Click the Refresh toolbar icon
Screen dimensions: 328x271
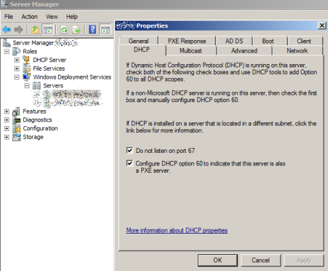pyautogui.click(x=64, y=29)
